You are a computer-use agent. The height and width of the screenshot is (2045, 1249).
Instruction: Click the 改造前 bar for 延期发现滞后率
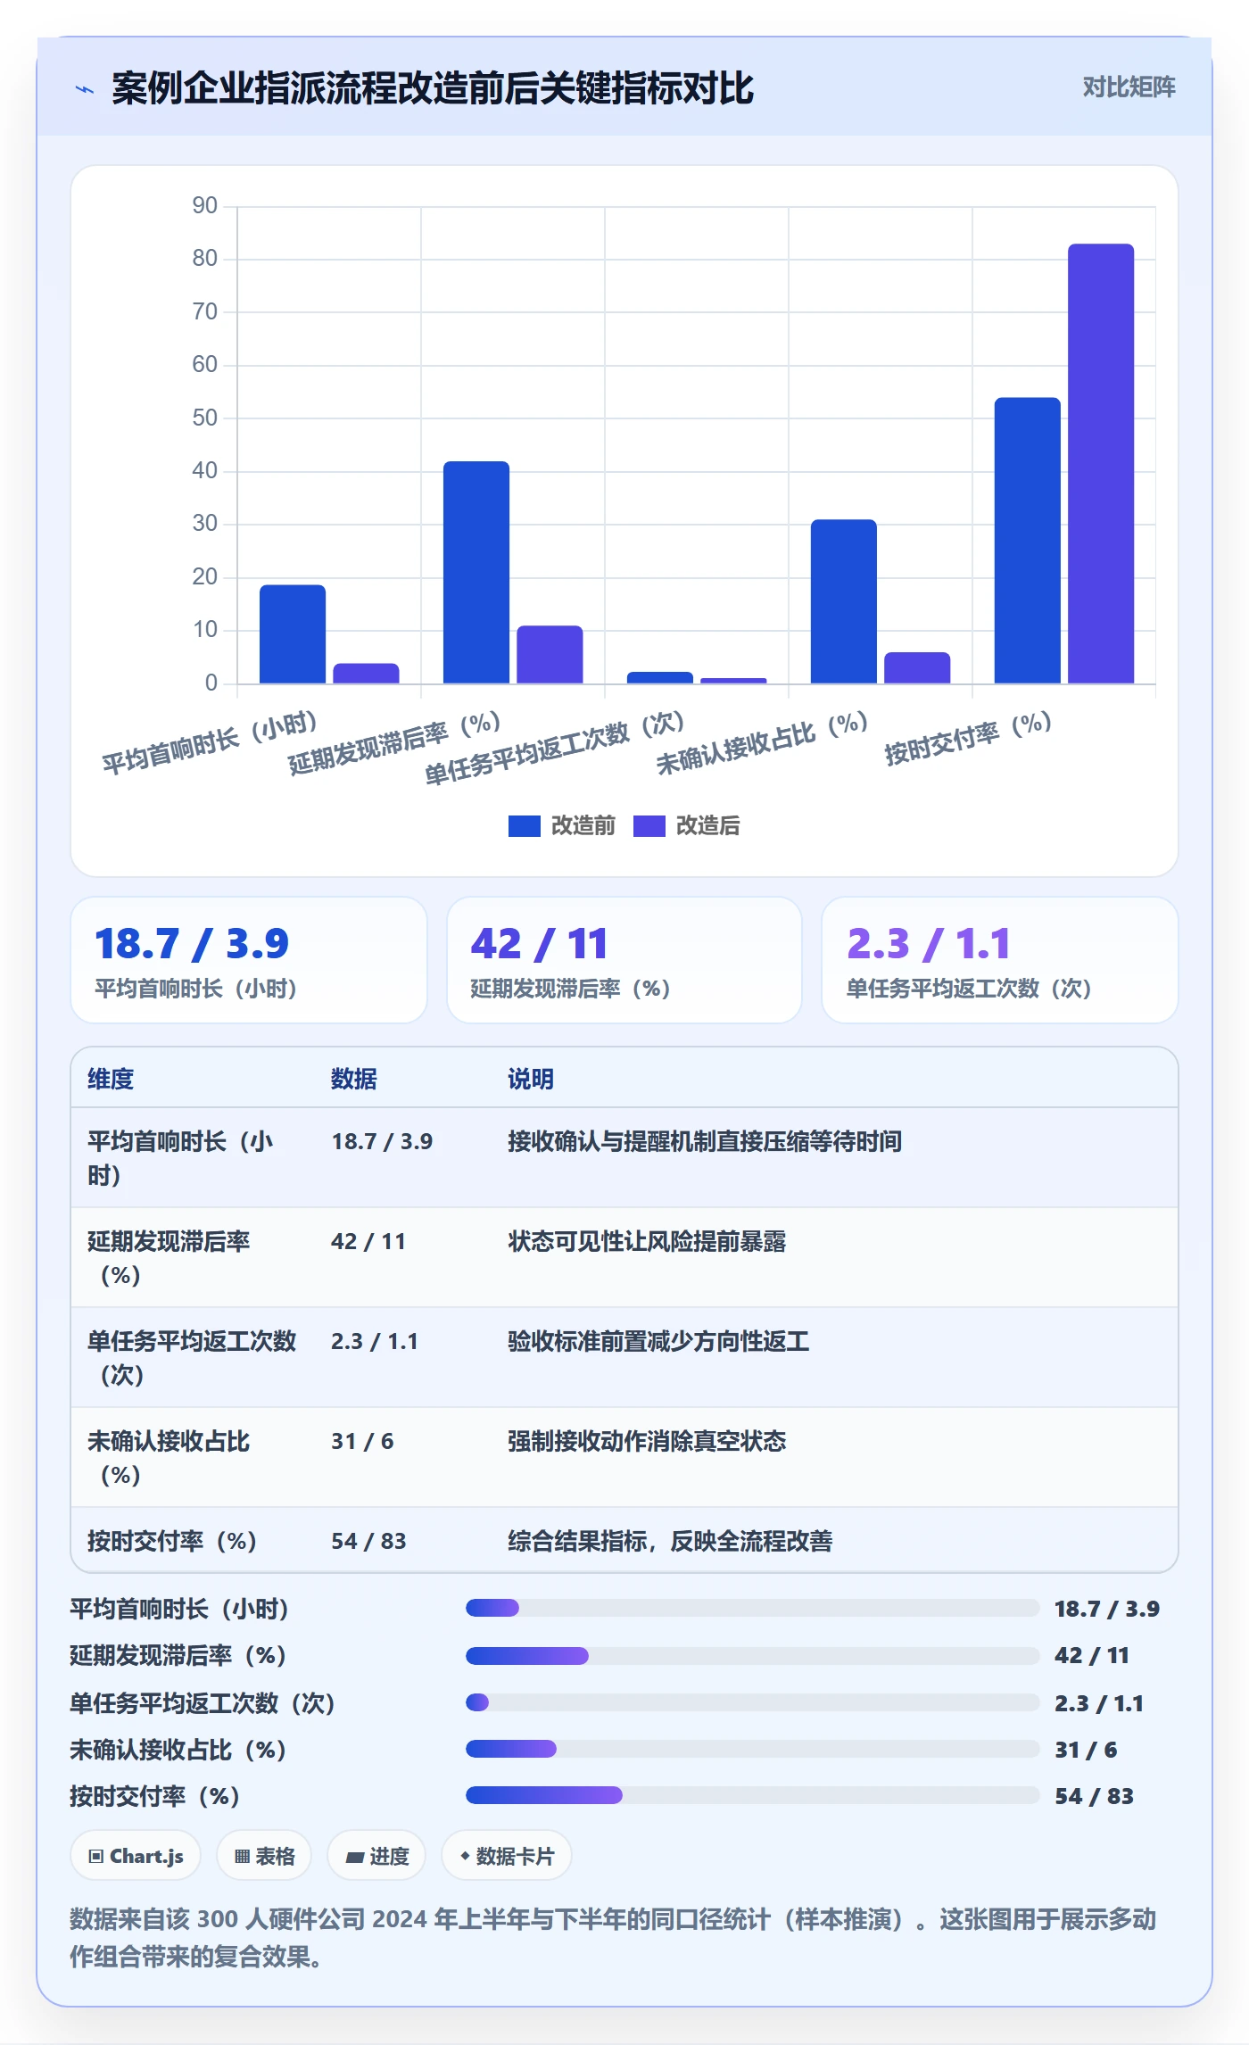[476, 573]
